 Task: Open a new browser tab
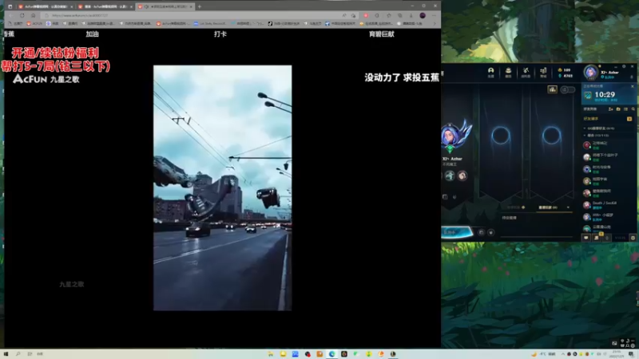coord(199,6)
